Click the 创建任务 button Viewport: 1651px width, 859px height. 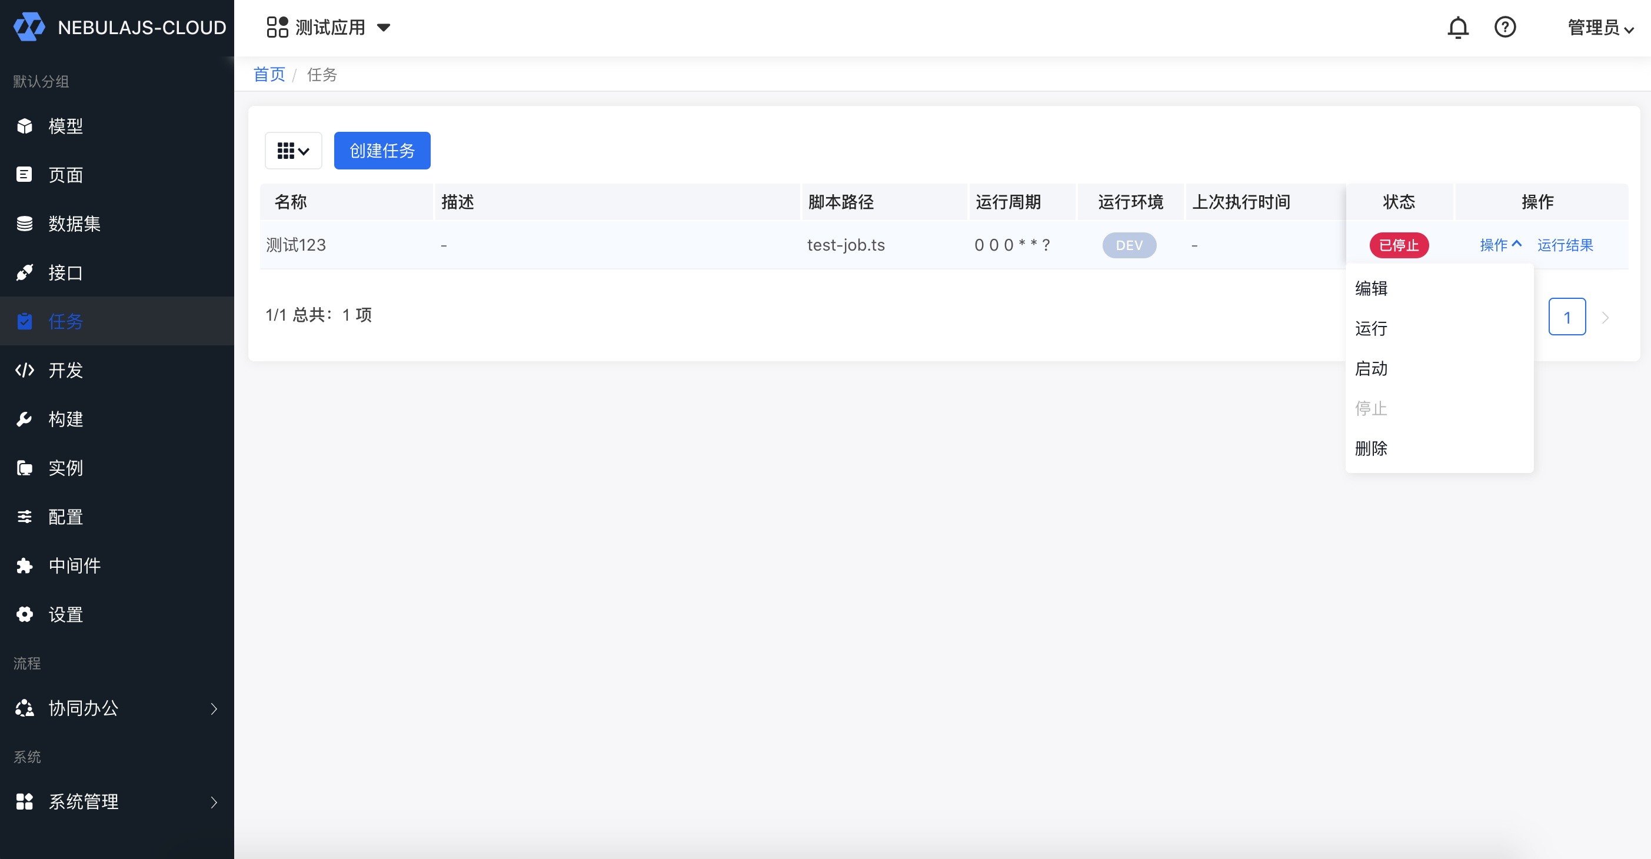382,151
